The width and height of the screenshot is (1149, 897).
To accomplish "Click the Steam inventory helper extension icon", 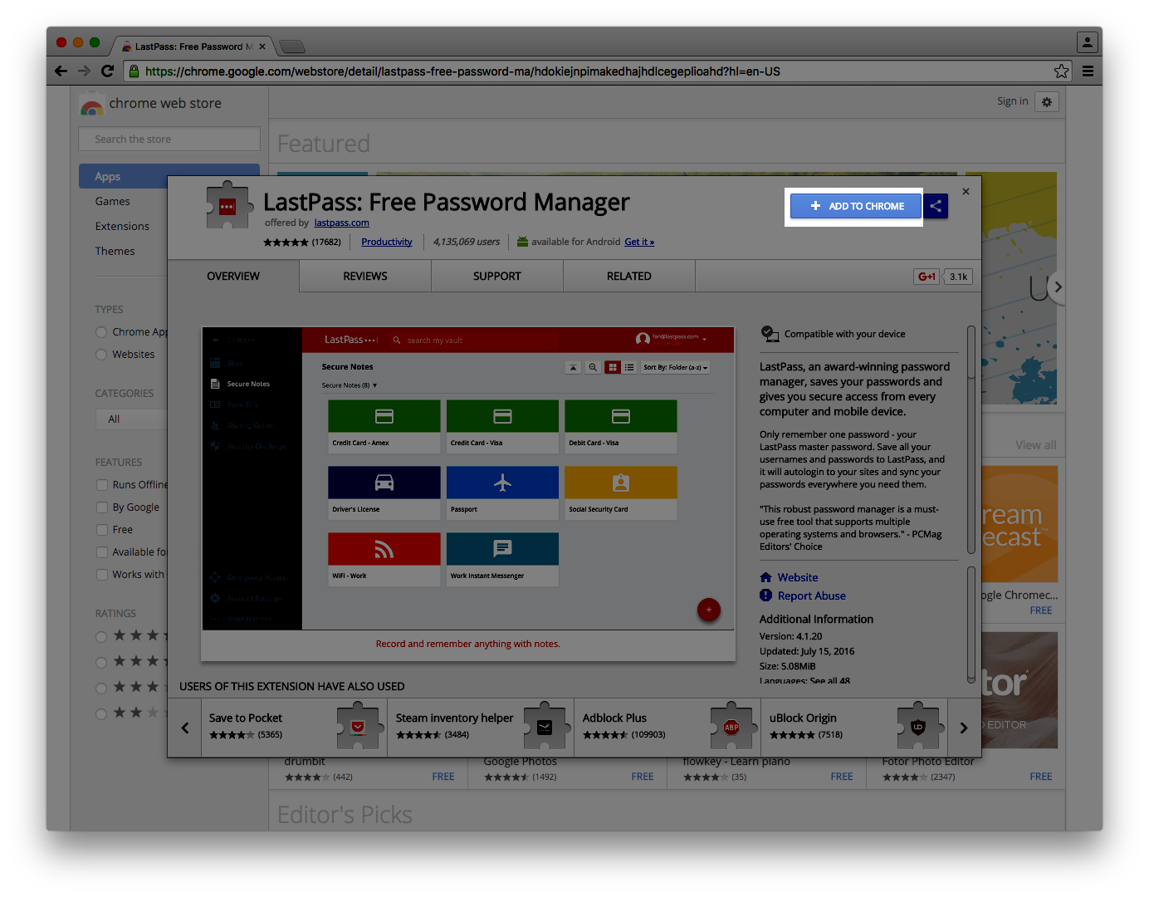I will pyautogui.click(x=545, y=727).
